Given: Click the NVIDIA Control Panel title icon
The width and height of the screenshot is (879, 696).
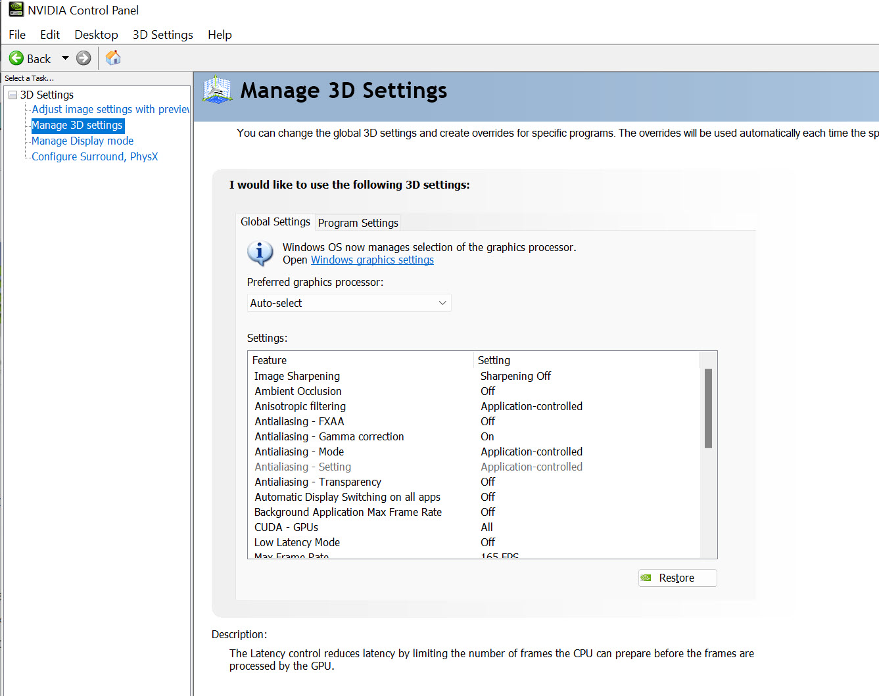Looking at the screenshot, I should 16,9.
